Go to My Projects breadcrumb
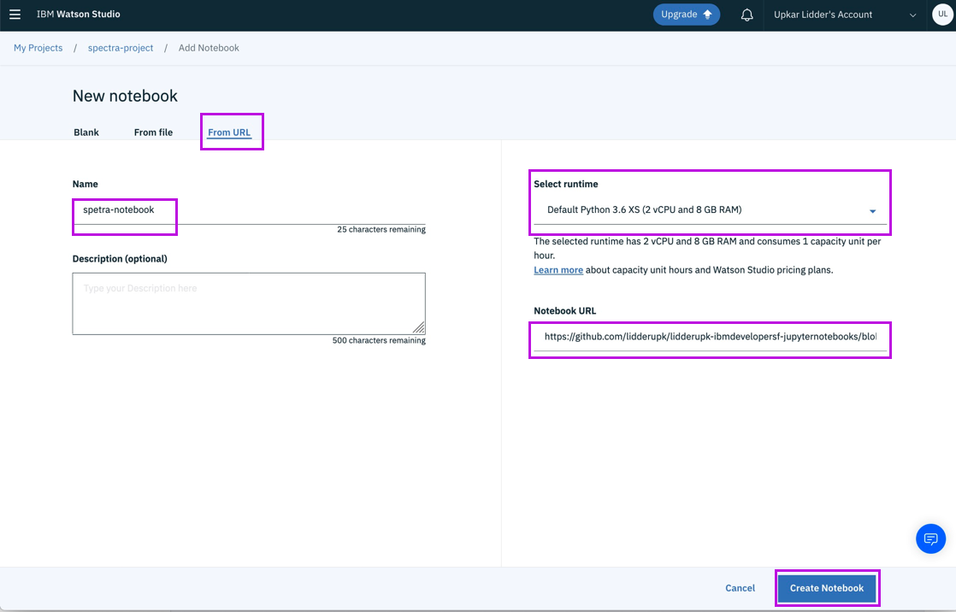 click(x=38, y=48)
